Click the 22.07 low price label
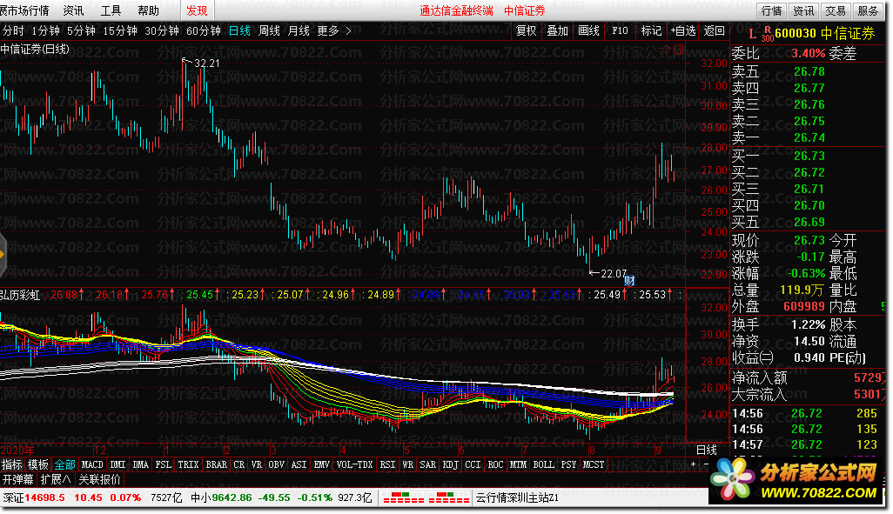Viewport: 893px width, 514px height. [x=614, y=274]
